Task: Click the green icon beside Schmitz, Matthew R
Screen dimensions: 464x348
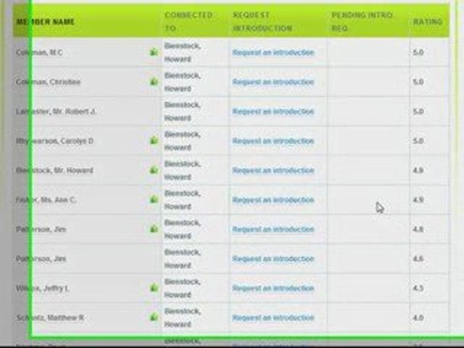Action: [154, 317]
